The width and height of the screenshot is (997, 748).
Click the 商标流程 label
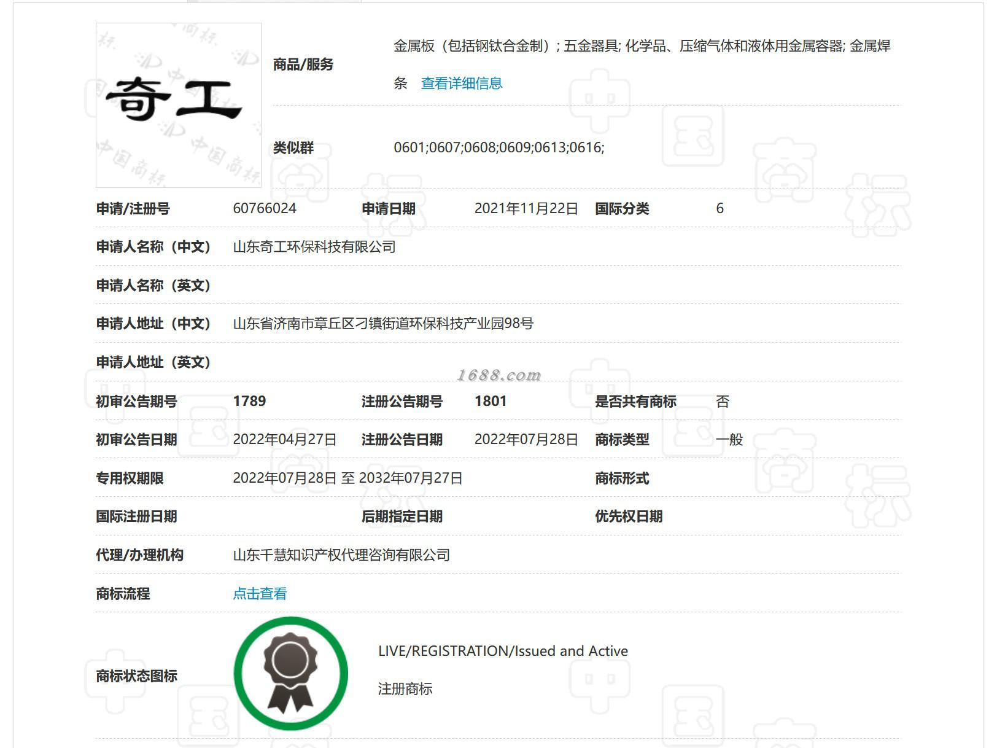pyautogui.click(x=123, y=594)
